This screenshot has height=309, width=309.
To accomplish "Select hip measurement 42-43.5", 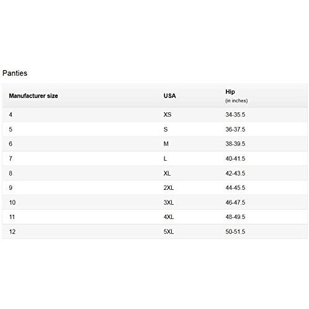I will [235, 173].
